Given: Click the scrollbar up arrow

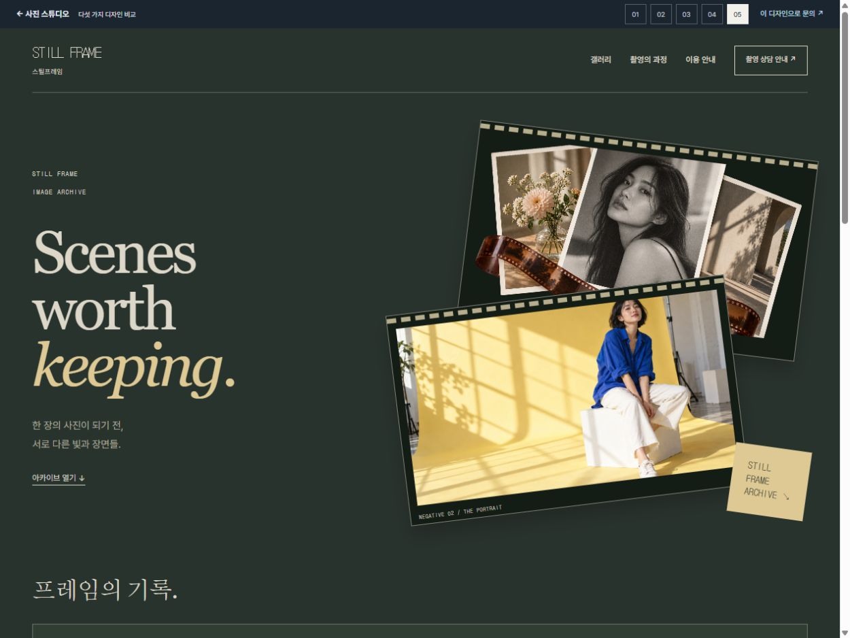Looking at the screenshot, I should point(845,5).
